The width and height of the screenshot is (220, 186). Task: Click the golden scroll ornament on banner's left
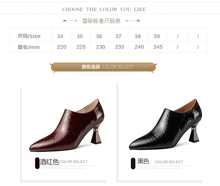(54, 68)
